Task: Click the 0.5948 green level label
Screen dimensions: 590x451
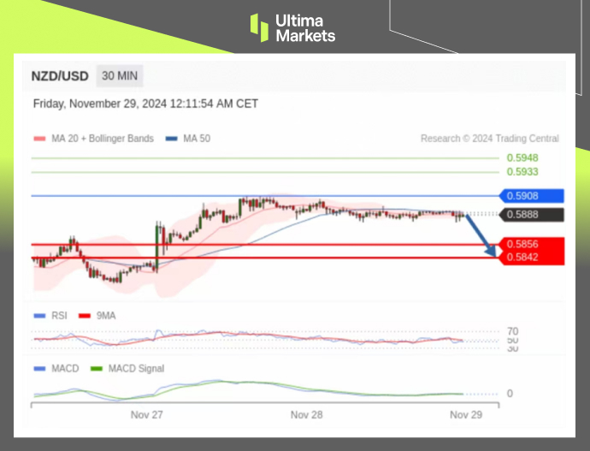Action: tap(522, 158)
